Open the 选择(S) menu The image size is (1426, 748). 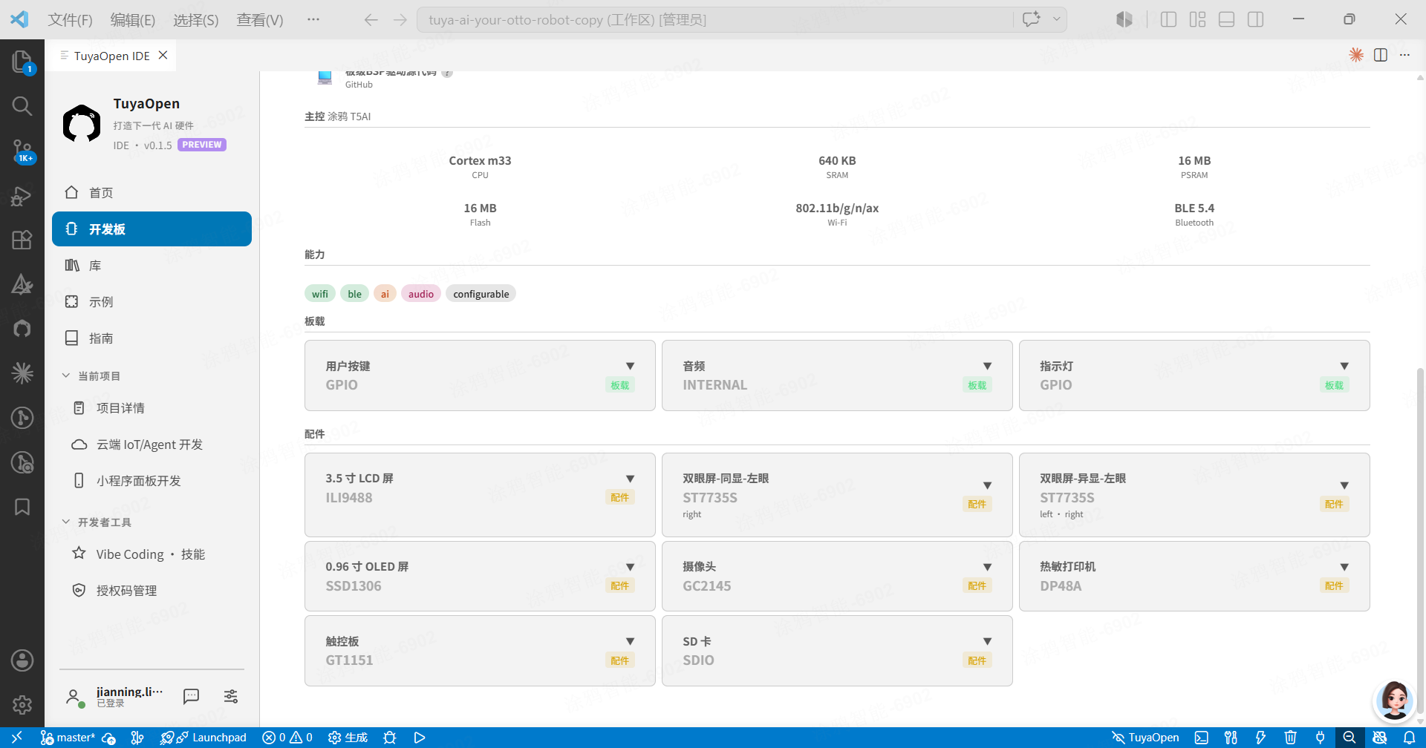[x=196, y=20]
